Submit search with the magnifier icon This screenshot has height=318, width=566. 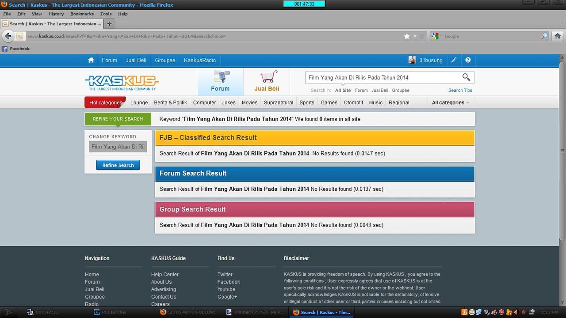coord(466,77)
